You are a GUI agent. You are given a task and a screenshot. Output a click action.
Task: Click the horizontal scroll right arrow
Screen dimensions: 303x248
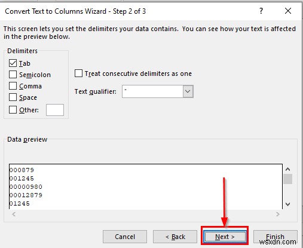(277, 215)
